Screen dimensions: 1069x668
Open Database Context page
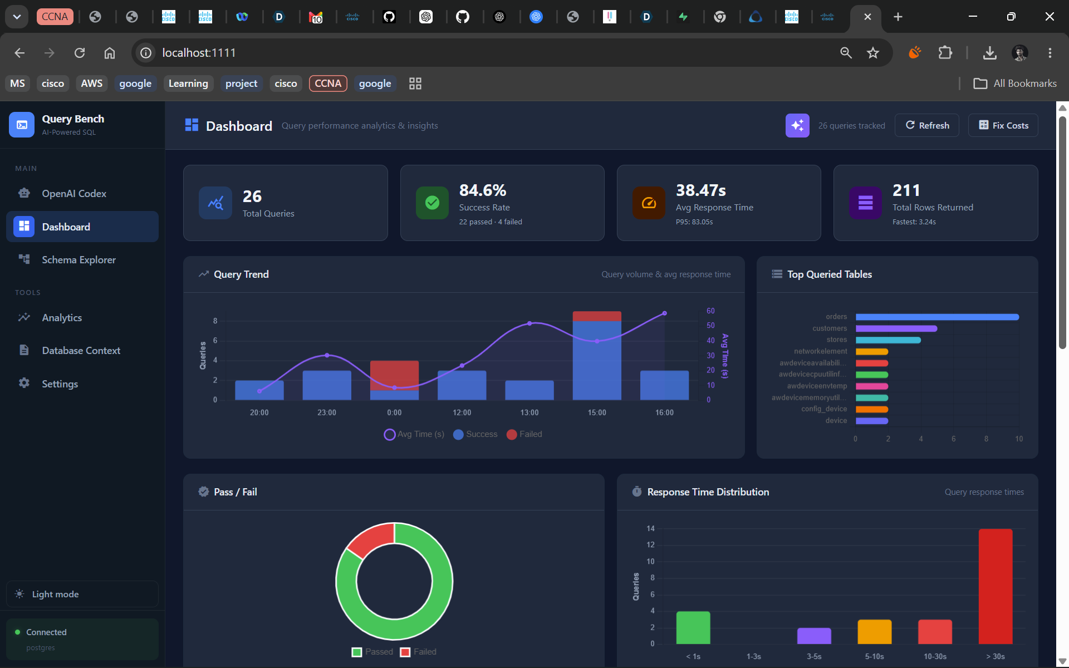(x=82, y=350)
